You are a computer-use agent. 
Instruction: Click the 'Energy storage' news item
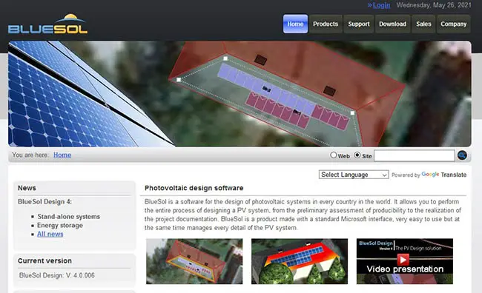[x=60, y=225]
